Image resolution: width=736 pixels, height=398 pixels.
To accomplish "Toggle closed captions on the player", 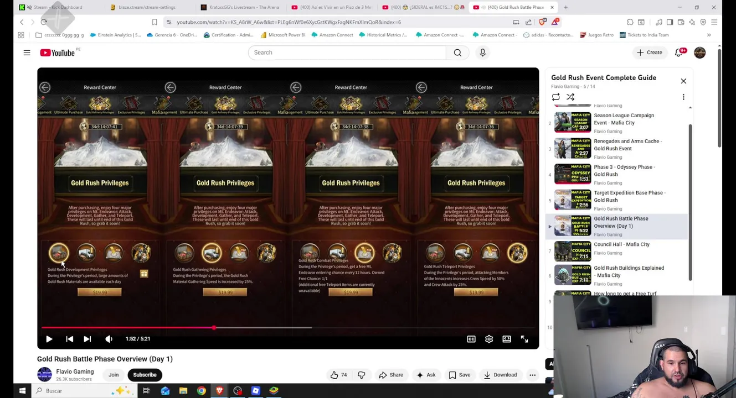I will [x=471, y=339].
